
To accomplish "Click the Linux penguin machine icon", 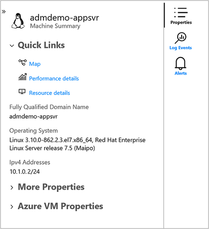I will coord(18,21).
